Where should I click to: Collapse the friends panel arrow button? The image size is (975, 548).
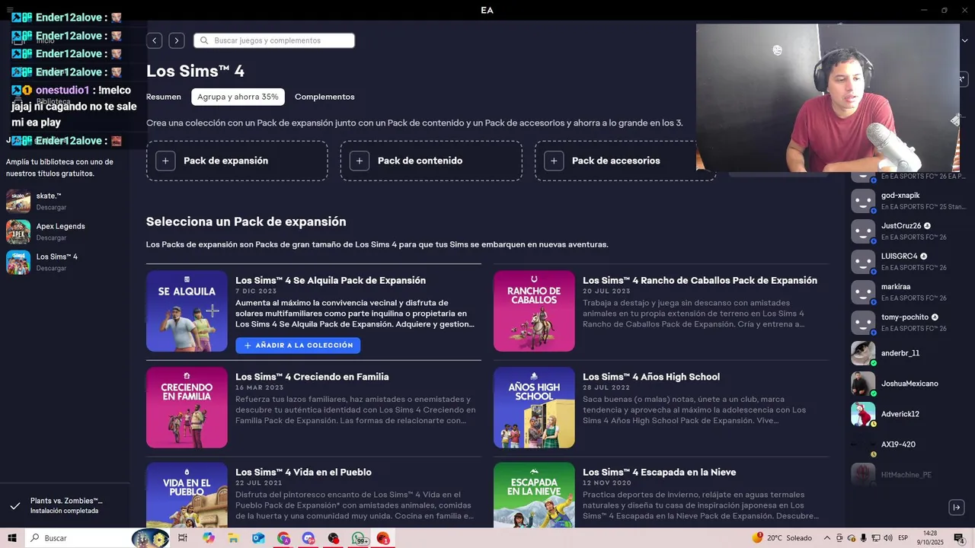pyautogui.click(x=957, y=507)
